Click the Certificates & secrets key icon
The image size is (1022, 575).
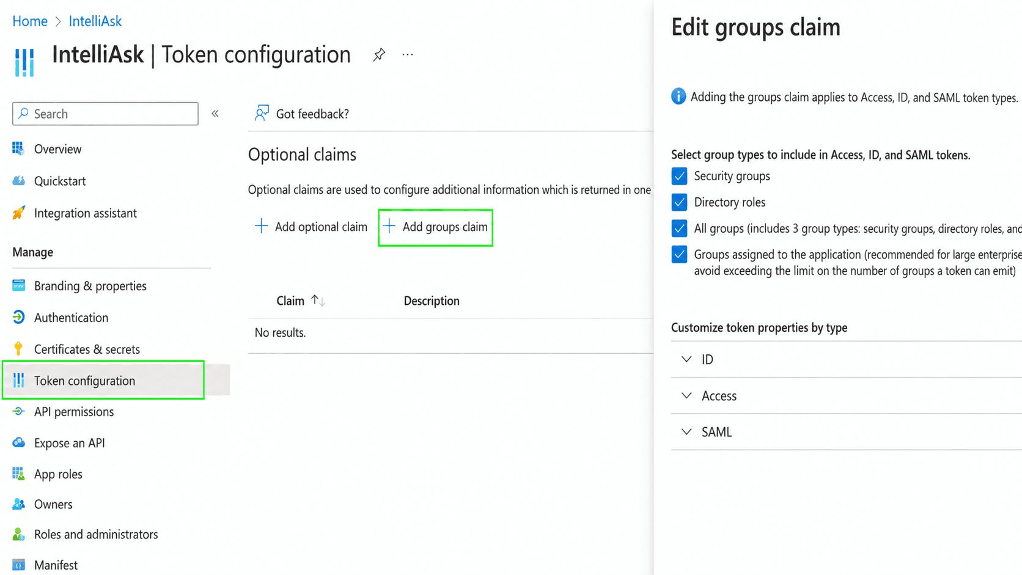coord(18,349)
